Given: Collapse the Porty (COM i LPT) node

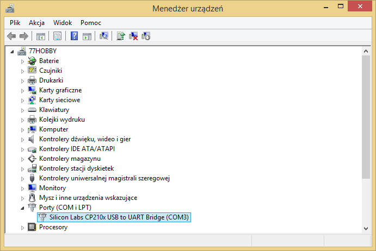Looking at the screenshot, I should coord(22,208).
